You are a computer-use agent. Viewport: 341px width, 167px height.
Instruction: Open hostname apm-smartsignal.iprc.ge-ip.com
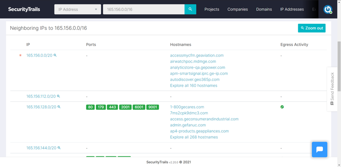point(199,73)
